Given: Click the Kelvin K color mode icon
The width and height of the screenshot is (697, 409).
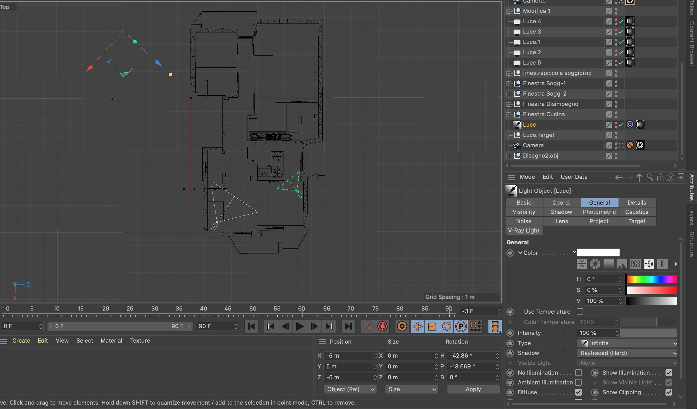Looking at the screenshot, I should point(662,264).
